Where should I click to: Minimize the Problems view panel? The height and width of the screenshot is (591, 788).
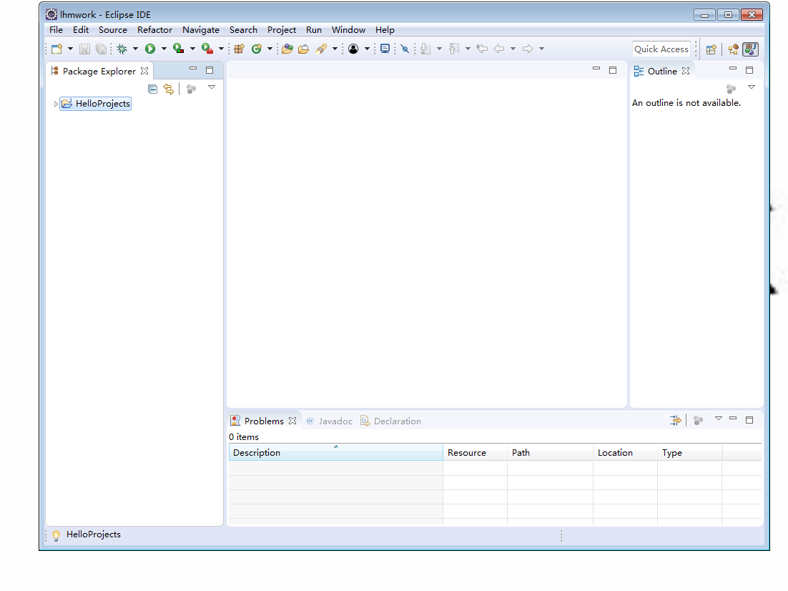(733, 418)
